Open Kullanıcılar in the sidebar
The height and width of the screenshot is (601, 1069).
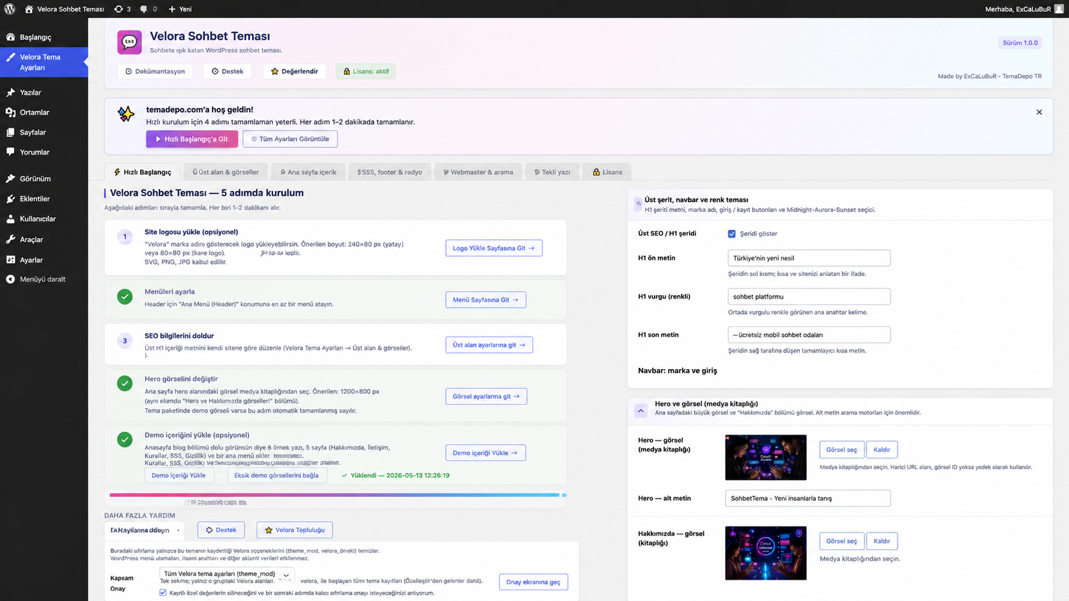(44, 218)
